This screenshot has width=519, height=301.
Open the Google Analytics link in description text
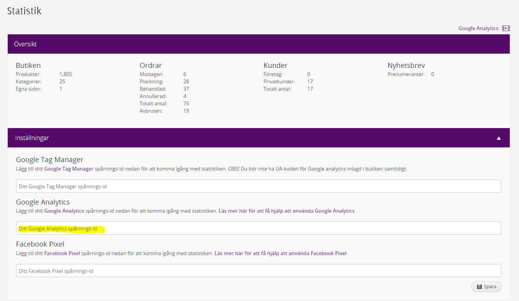(64, 211)
